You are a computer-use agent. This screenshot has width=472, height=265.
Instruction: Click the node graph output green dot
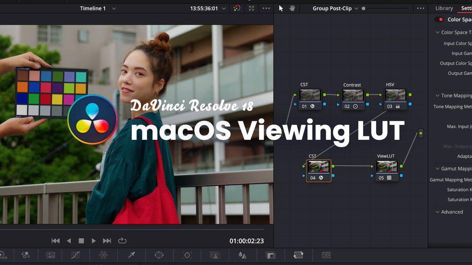pyautogui.click(x=421, y=133)
